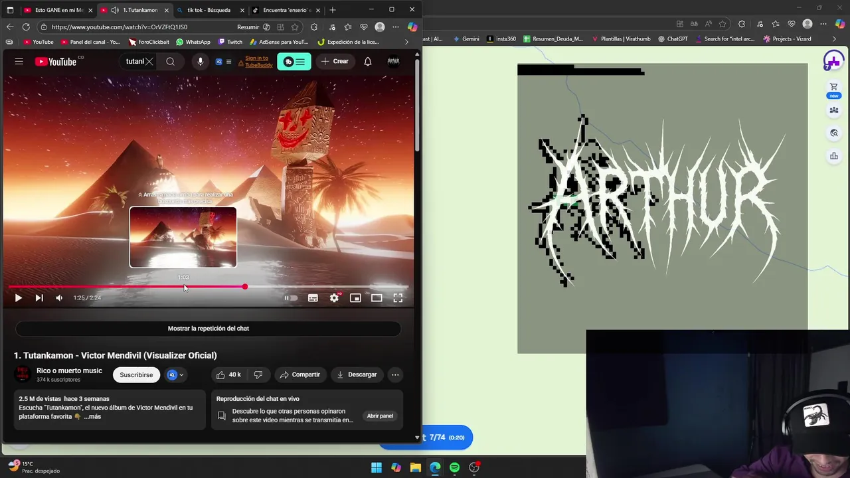Open Copilot in the left browser window
Image resolution: width=850 pixels, height=478 pixels.
pyautogui.click(x=412, y=27)
